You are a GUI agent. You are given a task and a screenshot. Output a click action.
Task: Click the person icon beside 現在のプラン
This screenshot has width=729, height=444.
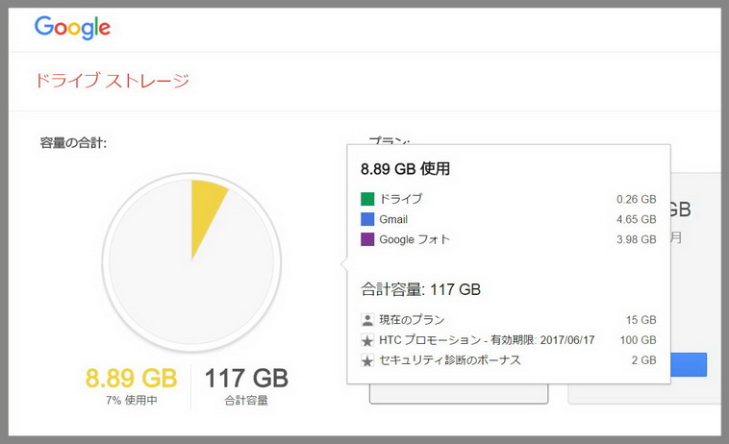click(367, 320)
